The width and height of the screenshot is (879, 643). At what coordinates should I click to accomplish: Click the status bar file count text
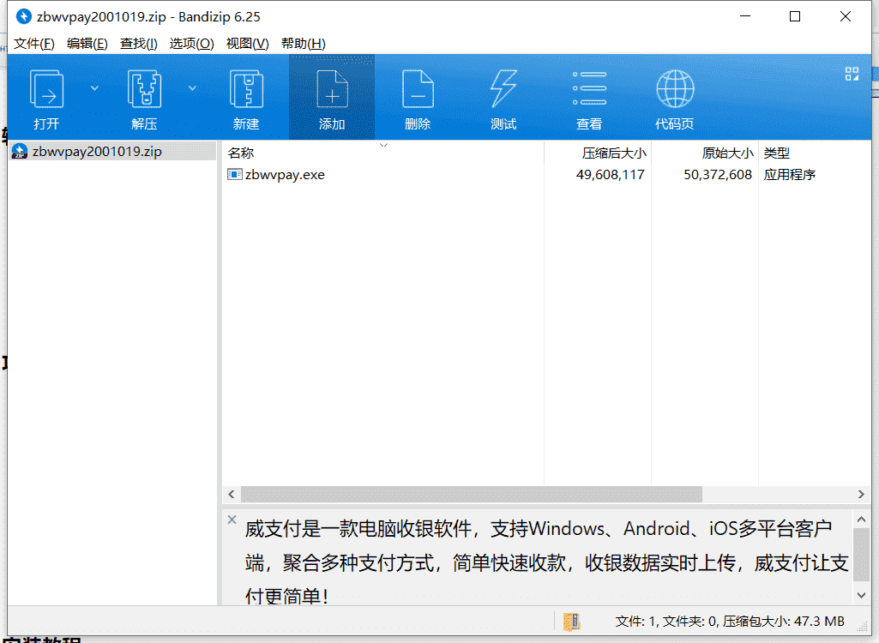729,621
